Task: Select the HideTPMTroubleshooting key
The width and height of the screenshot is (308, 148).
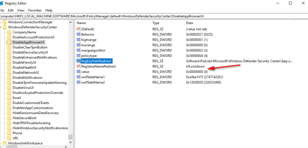Action: tap(31, 123)
